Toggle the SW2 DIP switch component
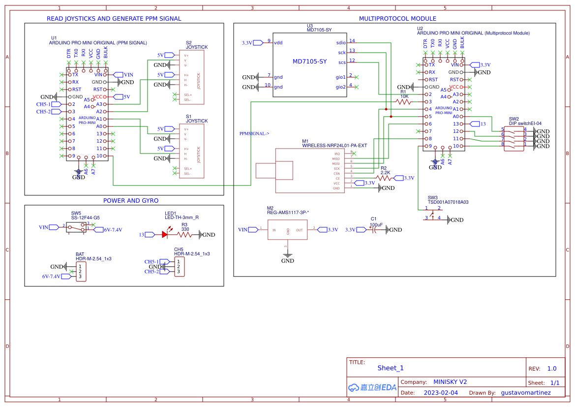Viewport: 575px width, 407px height. tap(513, 138)
